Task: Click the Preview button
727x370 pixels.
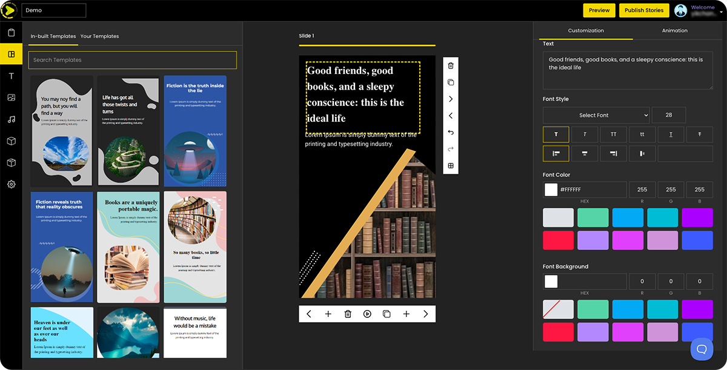Action: click(599, 10)
